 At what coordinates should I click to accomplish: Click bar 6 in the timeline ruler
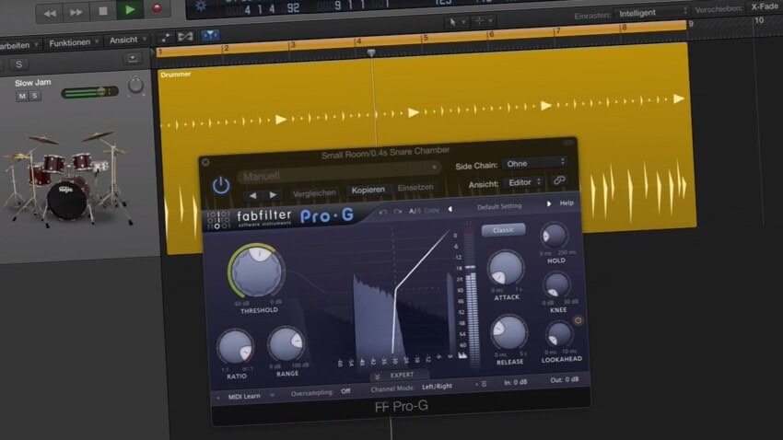click(x=491, y=34)
